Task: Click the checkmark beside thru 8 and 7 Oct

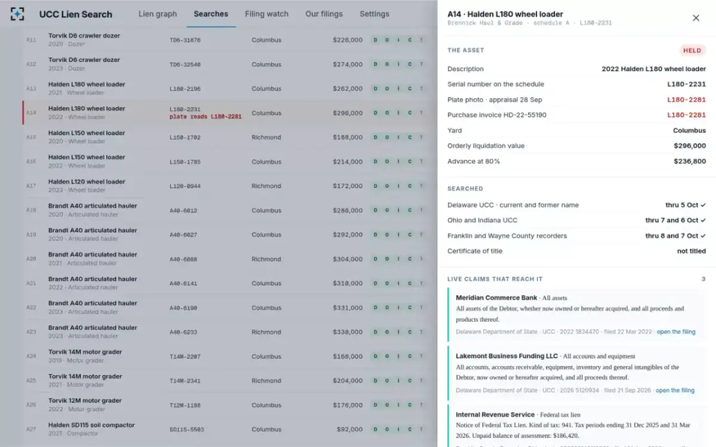Action: [703, 236]
